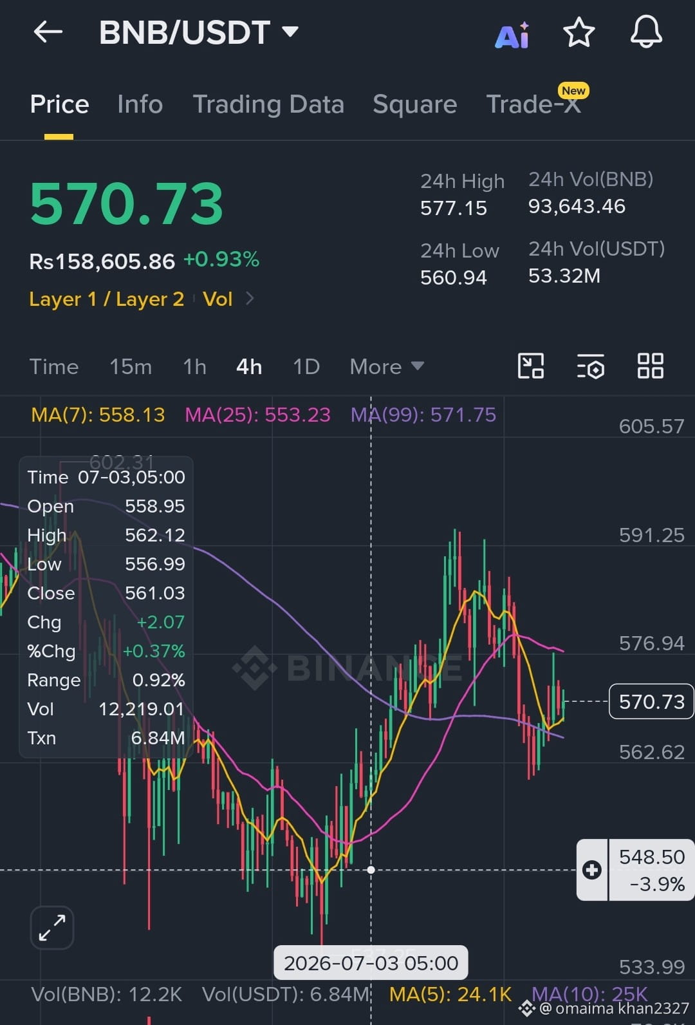The height and width of the screenshot is (1025, 695).
Task: Switch to the Price tab
Action: point(59,104)
